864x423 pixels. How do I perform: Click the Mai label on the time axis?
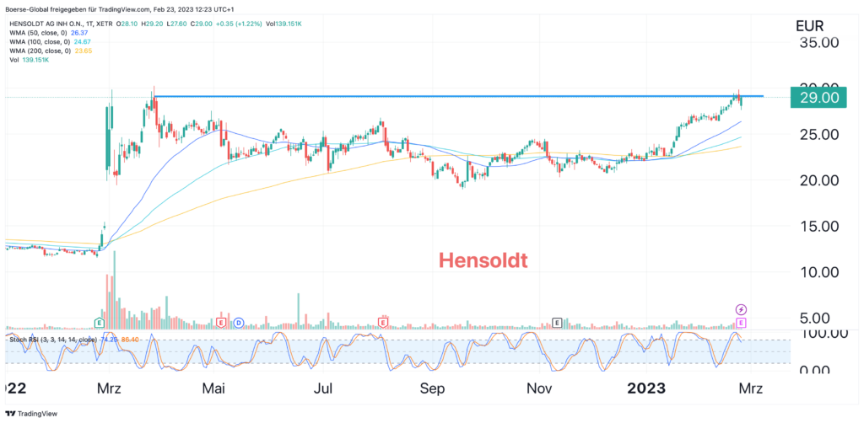tap(213, 388)
